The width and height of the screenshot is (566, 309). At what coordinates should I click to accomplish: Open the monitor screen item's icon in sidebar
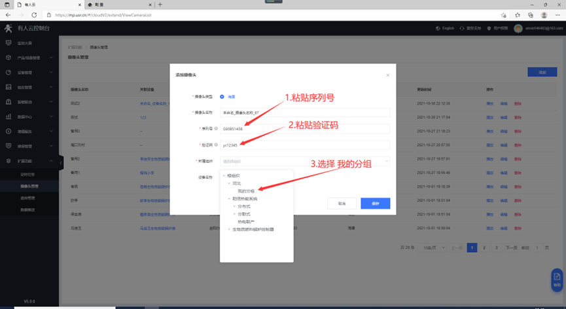[x=9, y=43]
